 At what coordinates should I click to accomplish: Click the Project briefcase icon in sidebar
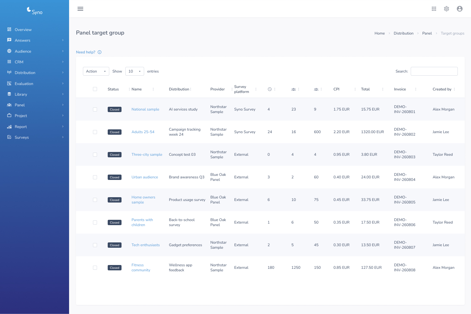click(9, 116)
